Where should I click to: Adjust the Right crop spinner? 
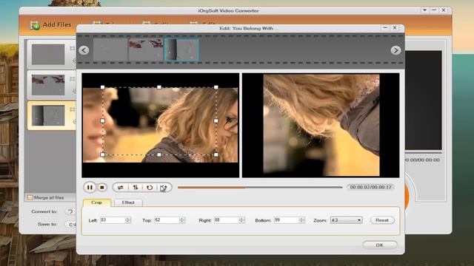241,220
